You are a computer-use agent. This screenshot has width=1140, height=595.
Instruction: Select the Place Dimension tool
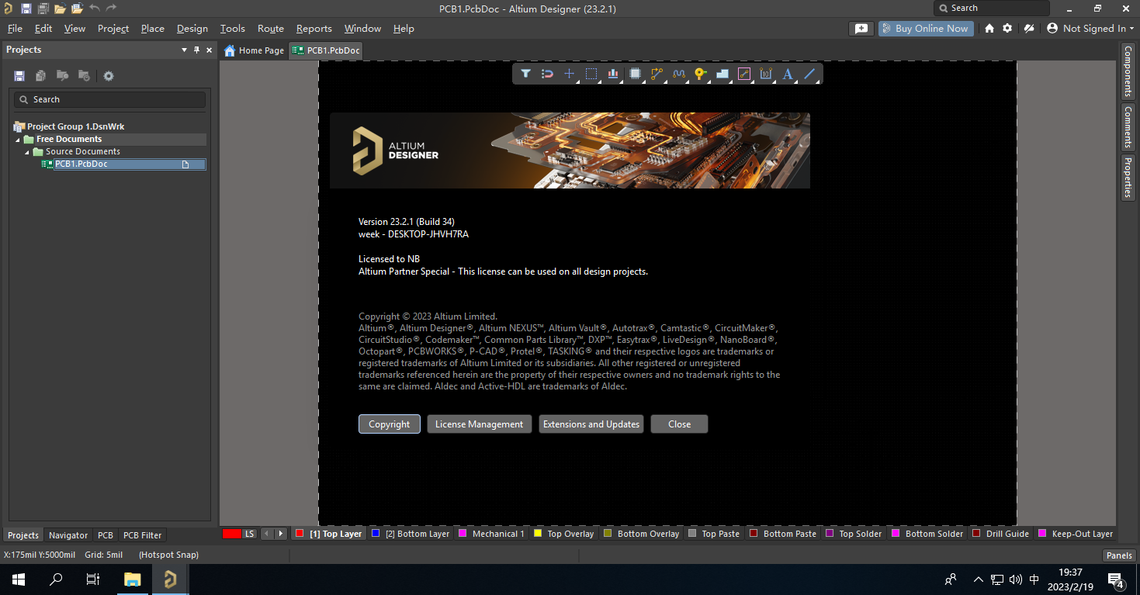766,74
